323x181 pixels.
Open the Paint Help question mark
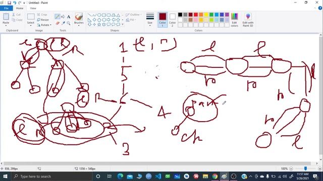tap(320, 8)
